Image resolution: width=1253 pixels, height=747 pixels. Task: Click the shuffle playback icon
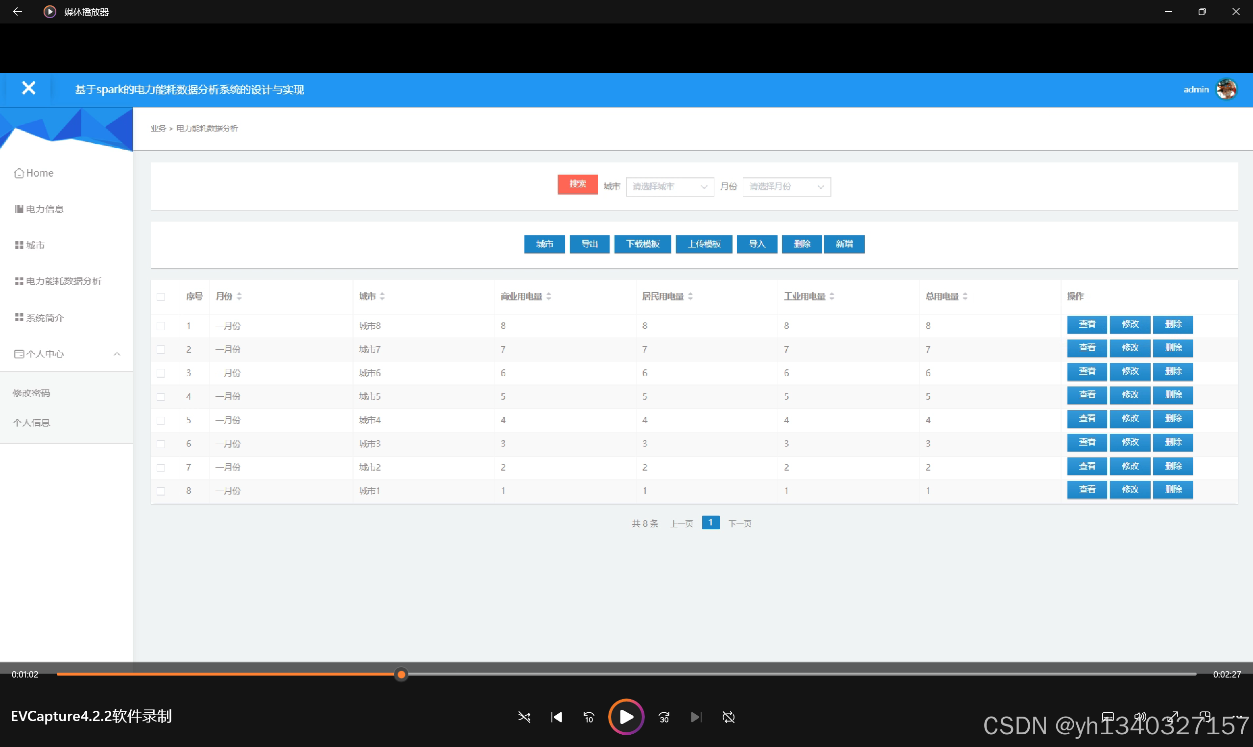[524, 717]
